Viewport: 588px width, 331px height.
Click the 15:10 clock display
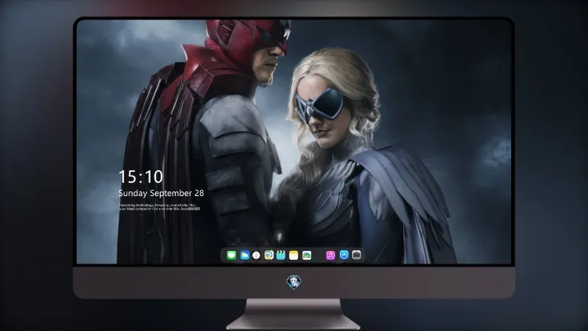pos(141,177)
